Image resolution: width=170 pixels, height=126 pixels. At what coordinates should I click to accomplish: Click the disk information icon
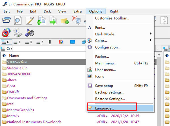point(18,33)
